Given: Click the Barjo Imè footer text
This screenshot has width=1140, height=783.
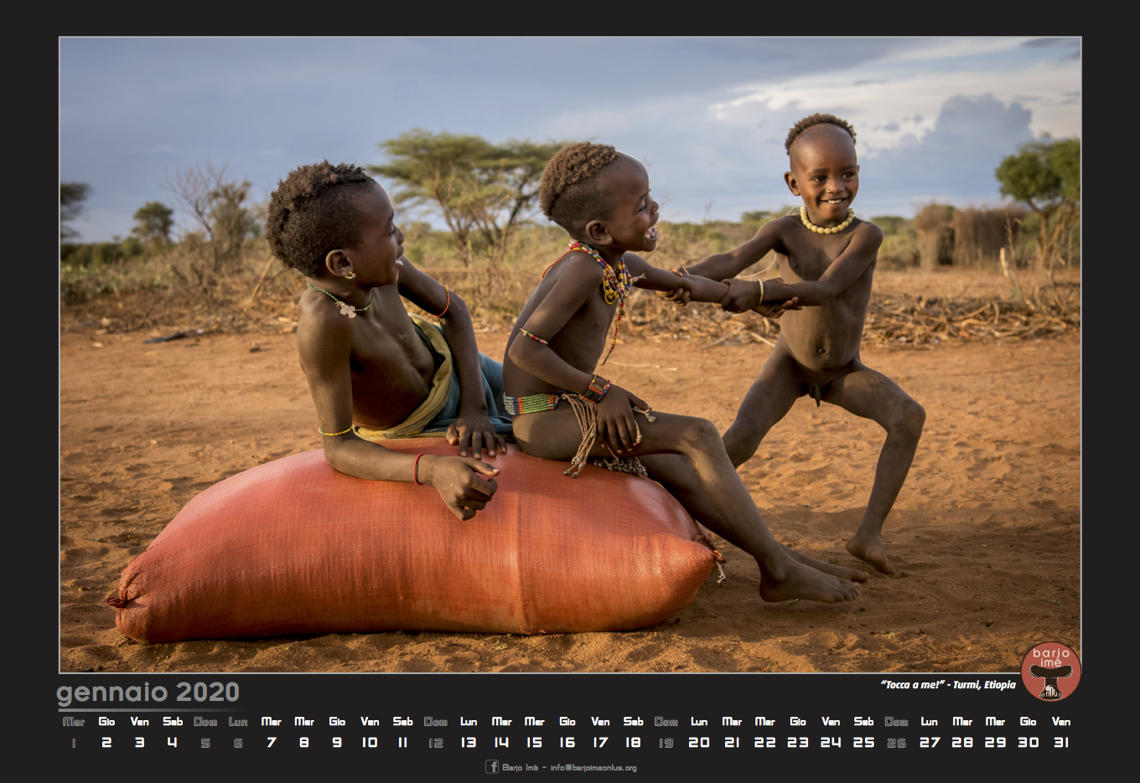Looking at the screenshot, I should (520, 767).
